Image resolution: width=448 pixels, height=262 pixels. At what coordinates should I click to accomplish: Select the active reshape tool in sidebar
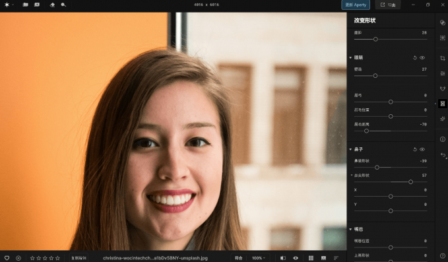click(442, 104)
